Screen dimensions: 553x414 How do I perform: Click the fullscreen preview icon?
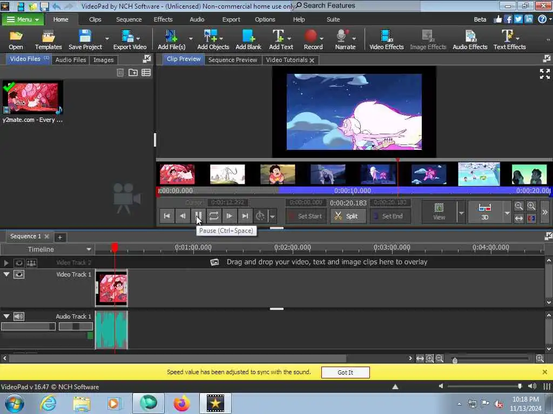click(544, 73)
